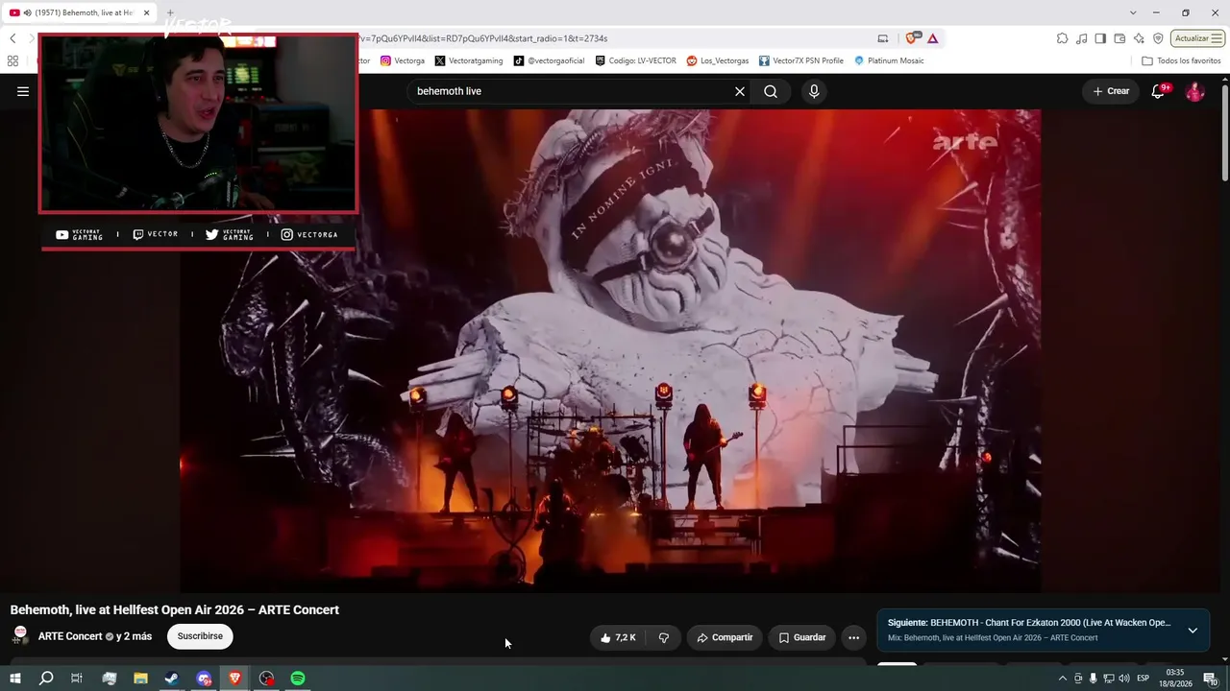This screenshot has width=1230, height=691.
Task: Dislike the Behemoth video
Action: pos(663,637)
